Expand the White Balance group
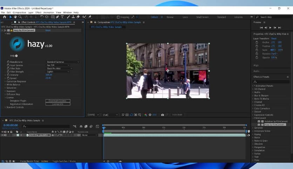Screen dimensions: 293x169 tap(5, 85)
